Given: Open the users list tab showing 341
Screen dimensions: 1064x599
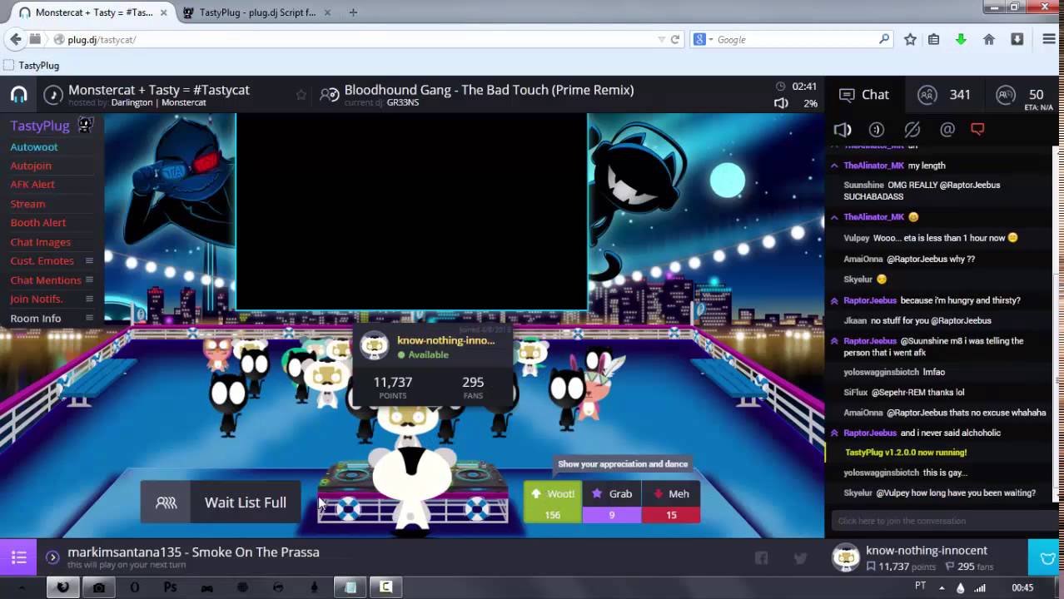Looking at the screenshot, I should 944,95.
